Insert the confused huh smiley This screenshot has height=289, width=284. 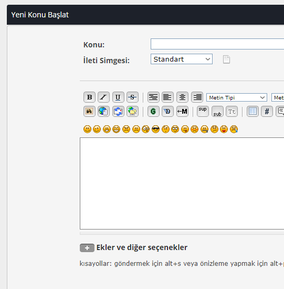tap(165, 129)
